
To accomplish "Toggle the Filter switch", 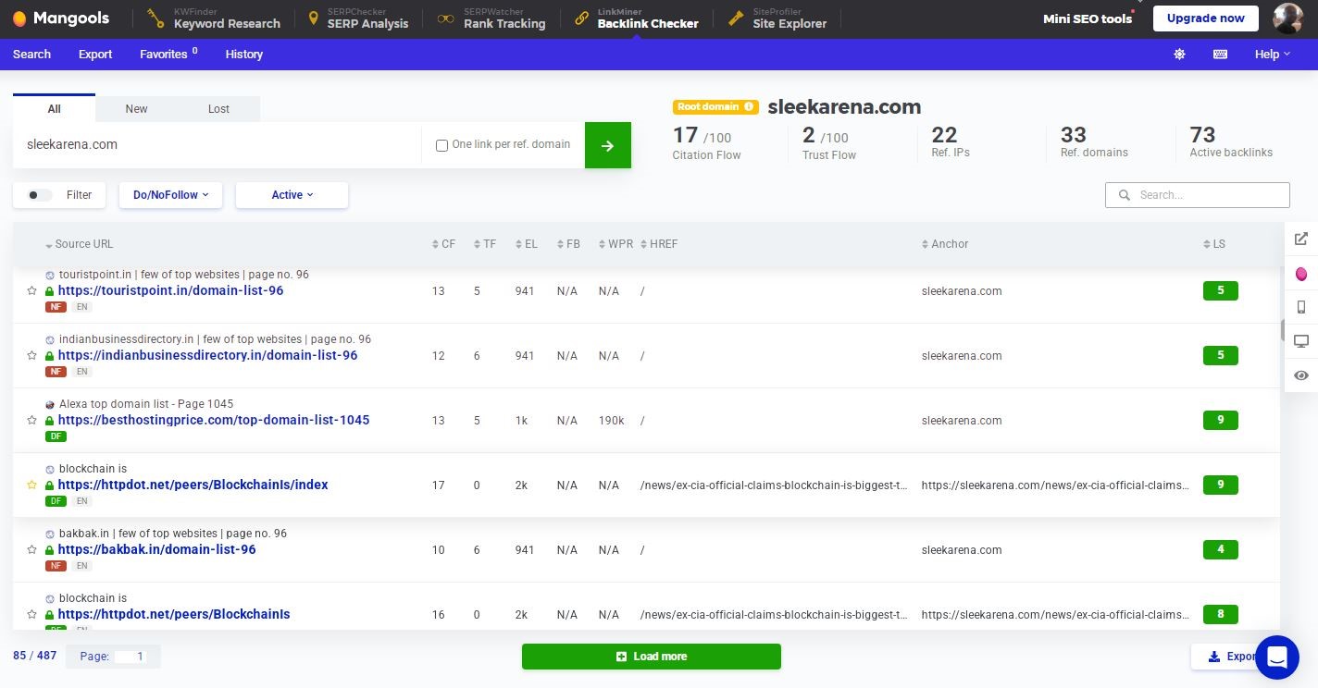I will 40,195.
